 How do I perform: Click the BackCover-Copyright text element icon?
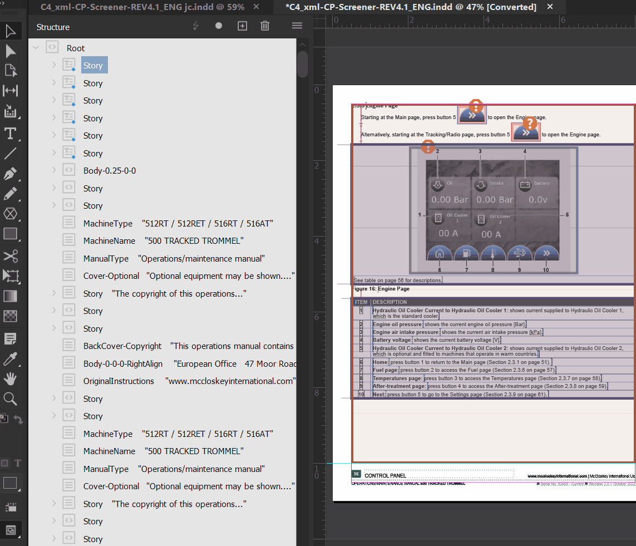tap(69, 346)
